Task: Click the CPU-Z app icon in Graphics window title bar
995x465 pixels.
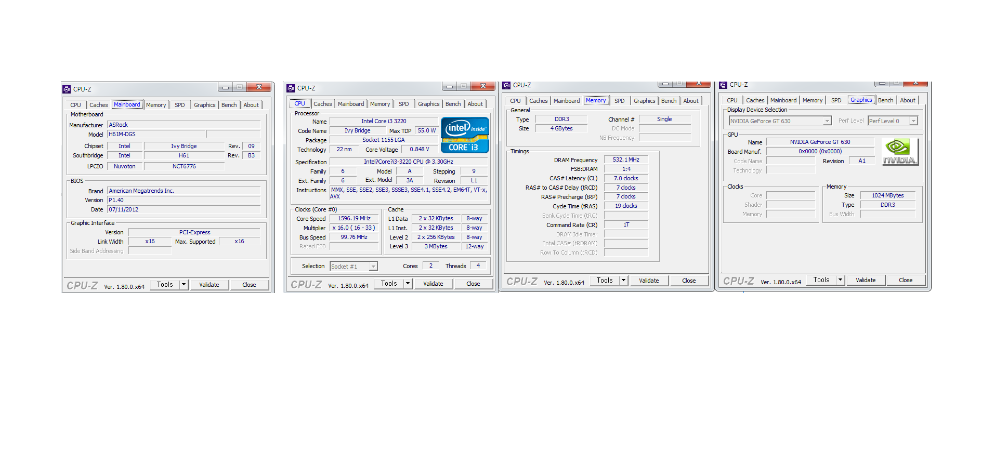Action: 723,85
